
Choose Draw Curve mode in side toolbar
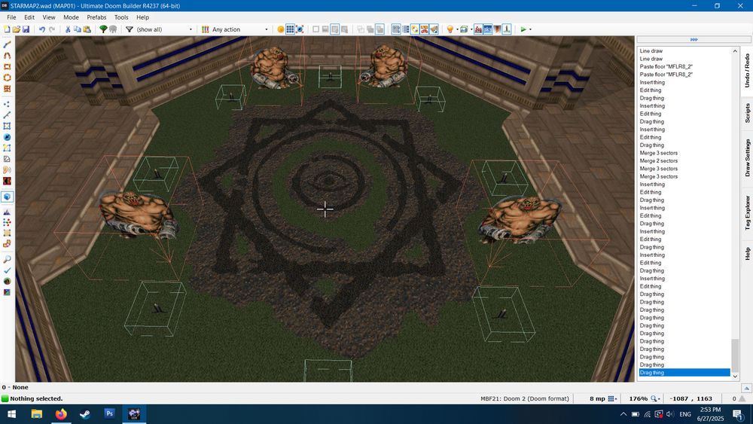pyautogui.click(x=8, y=56)
